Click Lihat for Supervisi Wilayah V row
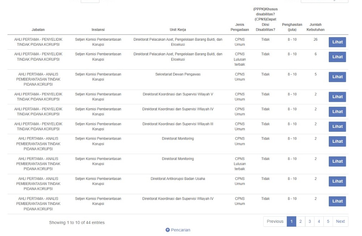362x236 pixels. 337,97
